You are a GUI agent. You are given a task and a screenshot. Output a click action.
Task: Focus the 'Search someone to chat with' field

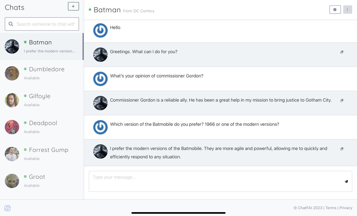[x=42, y=24]
